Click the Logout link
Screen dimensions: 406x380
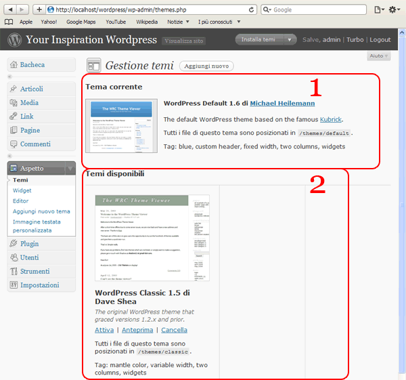pos(380,40)
